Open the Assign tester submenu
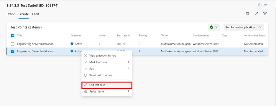This screenshot has width=276, height=106. tap(107, 91)
